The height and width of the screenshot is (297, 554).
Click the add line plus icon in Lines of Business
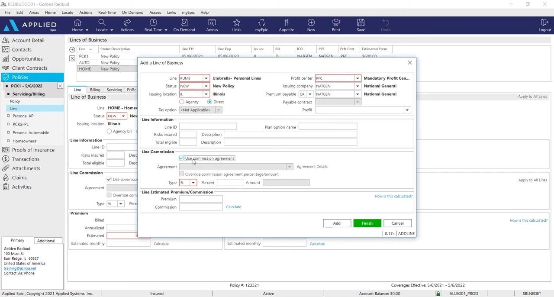(72, 50)
